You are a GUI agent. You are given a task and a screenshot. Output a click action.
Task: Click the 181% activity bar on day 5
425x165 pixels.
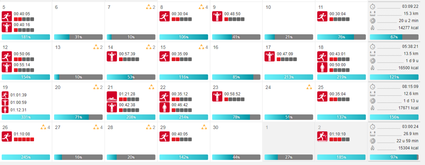(26, 37)
